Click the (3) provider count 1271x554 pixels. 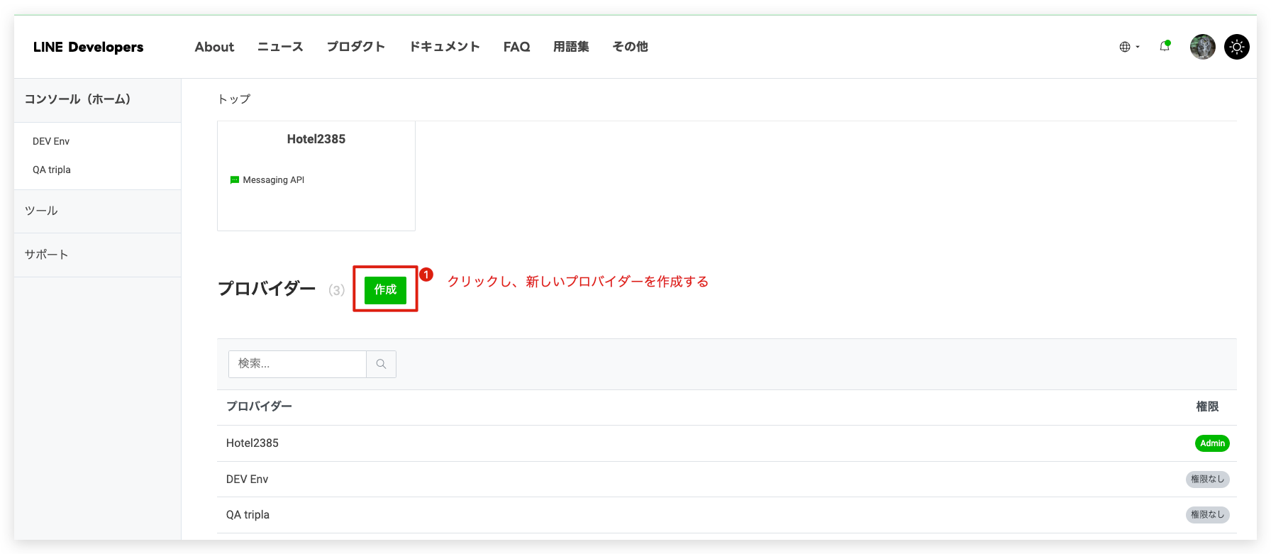point(337,290)
